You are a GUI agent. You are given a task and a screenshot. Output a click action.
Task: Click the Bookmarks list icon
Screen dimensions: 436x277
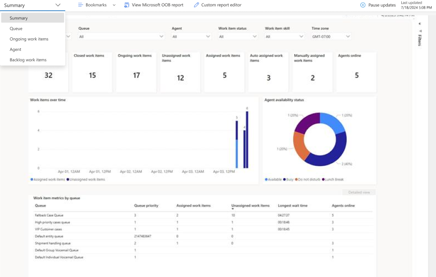pyautogui.click(x=80, y=5)
